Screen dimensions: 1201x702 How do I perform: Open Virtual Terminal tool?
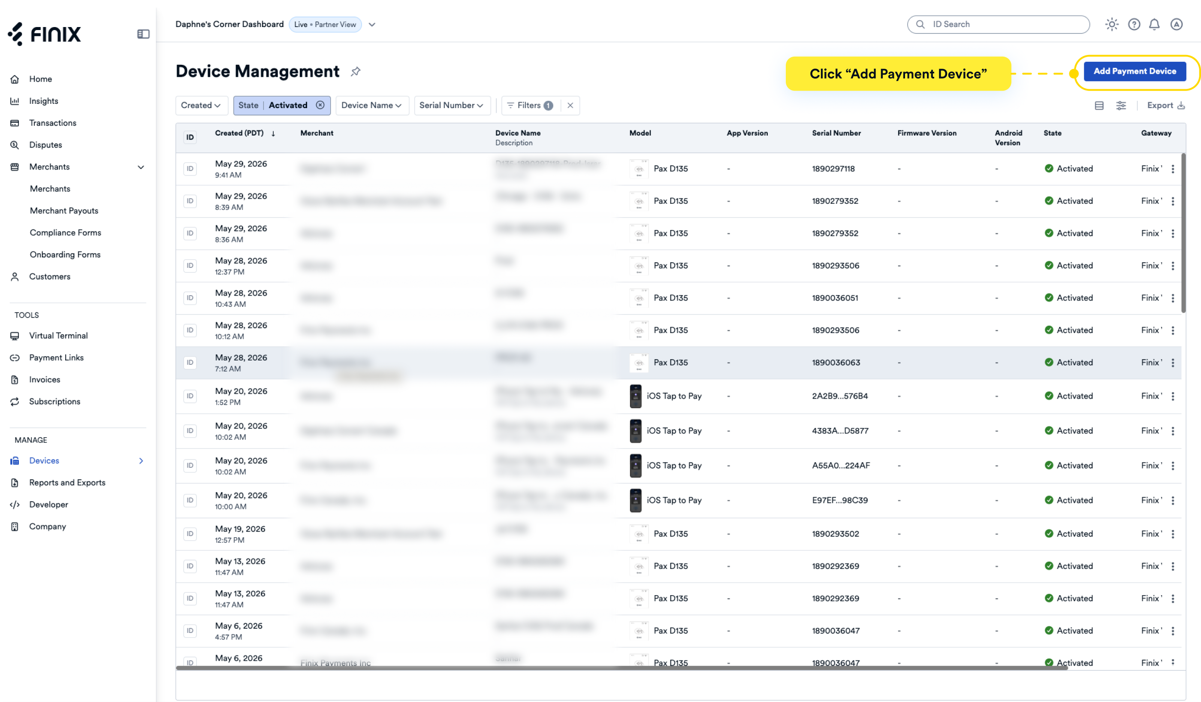point(58,336)
